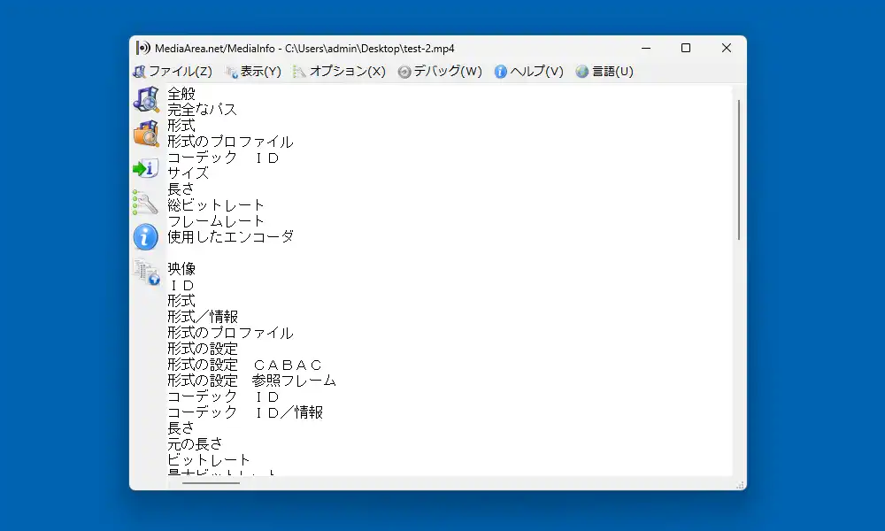This screenshot has height=531, width=885.
Task: Click the open file icon with musical note
Action: 146,99
